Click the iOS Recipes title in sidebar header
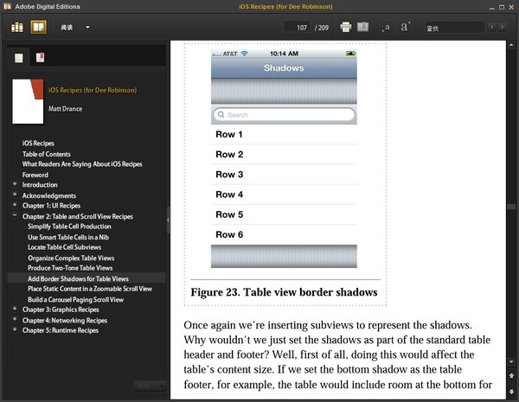 click(x=93, y=90)
